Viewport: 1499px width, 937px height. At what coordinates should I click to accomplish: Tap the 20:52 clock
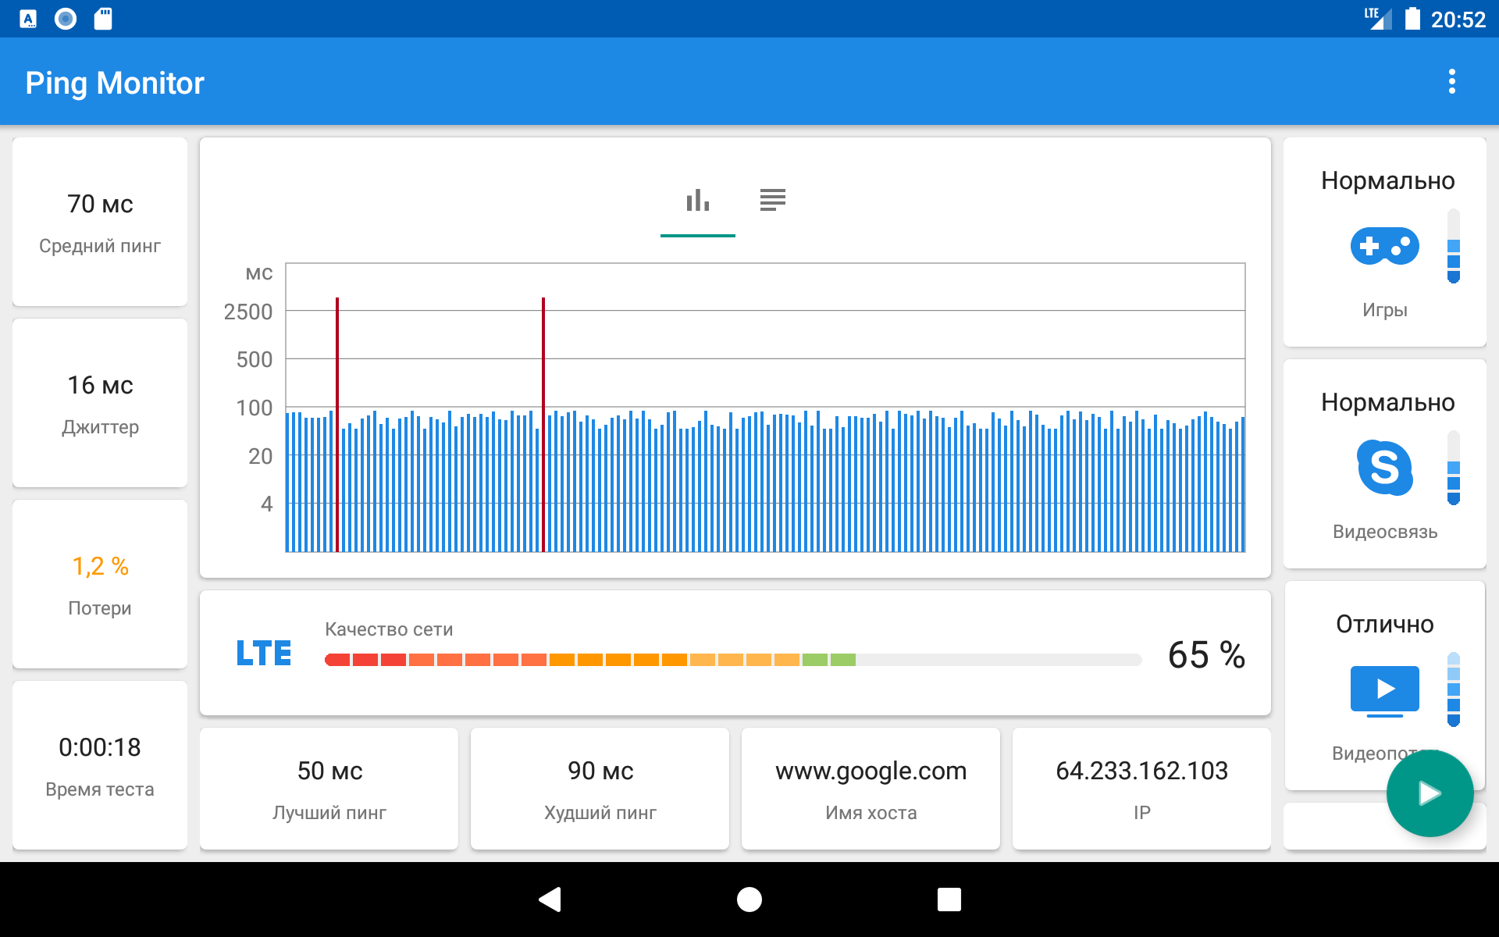click(1458, 20)
